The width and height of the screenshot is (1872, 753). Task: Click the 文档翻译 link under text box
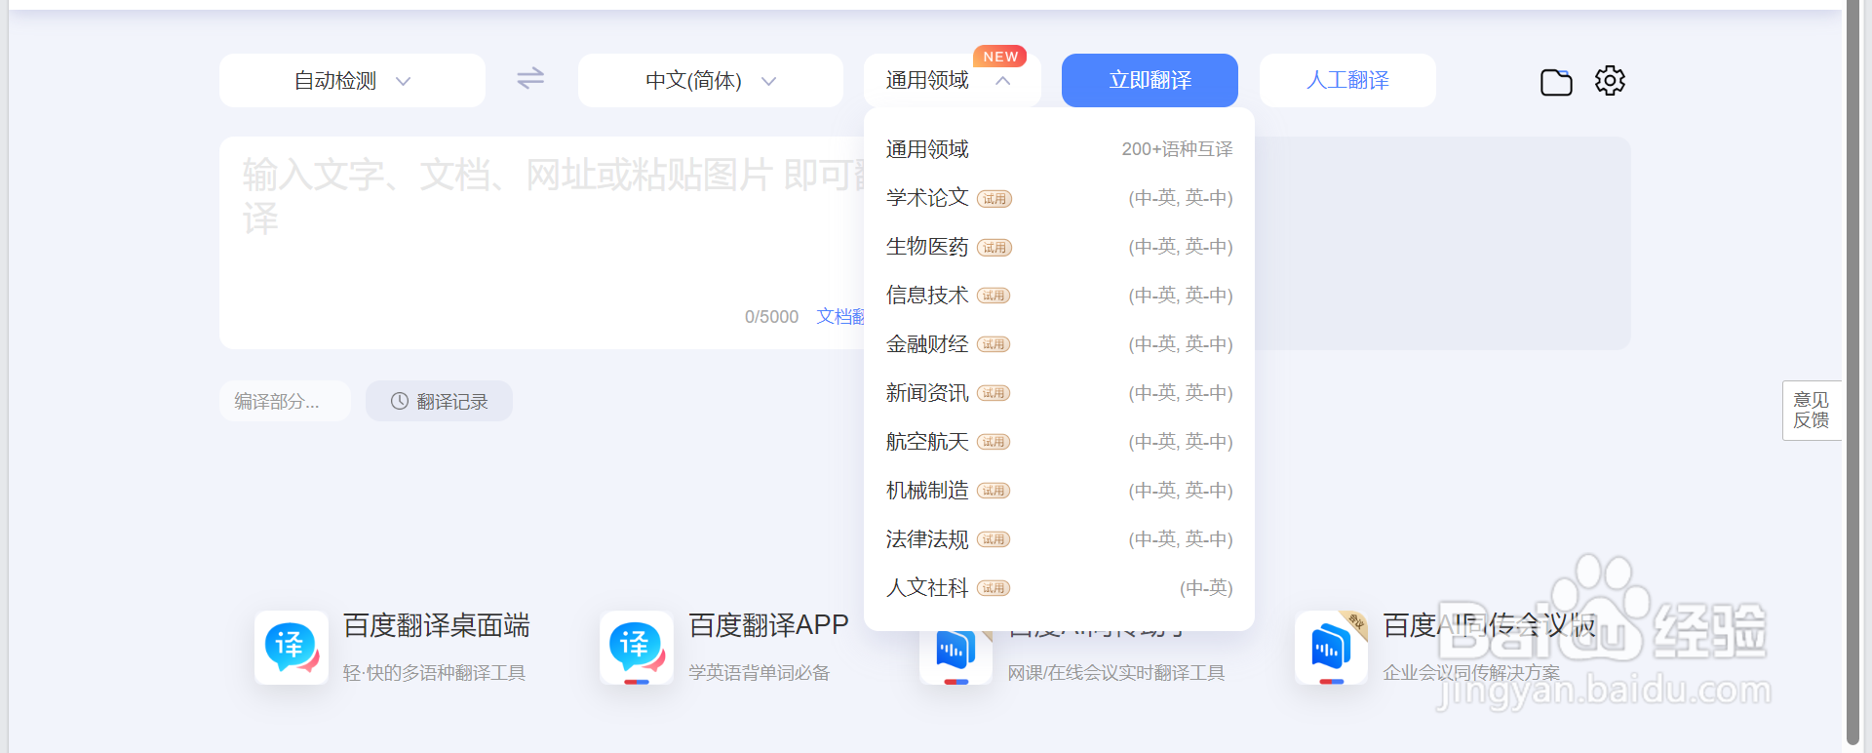(x=840, y=316)
